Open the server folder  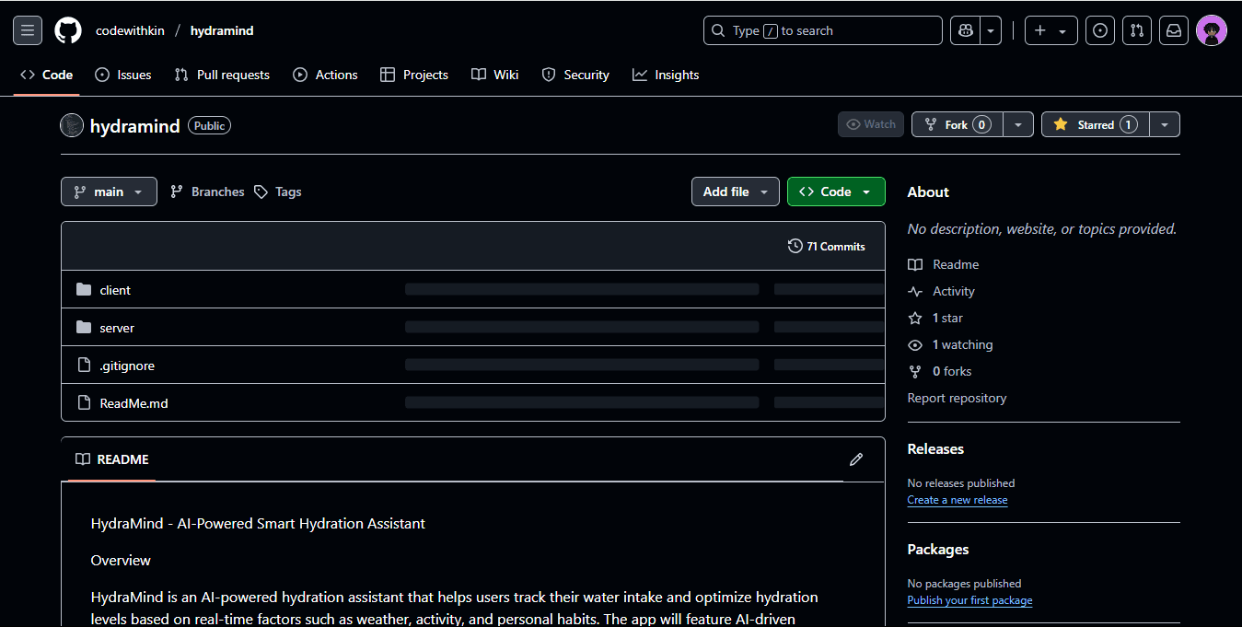117,328
